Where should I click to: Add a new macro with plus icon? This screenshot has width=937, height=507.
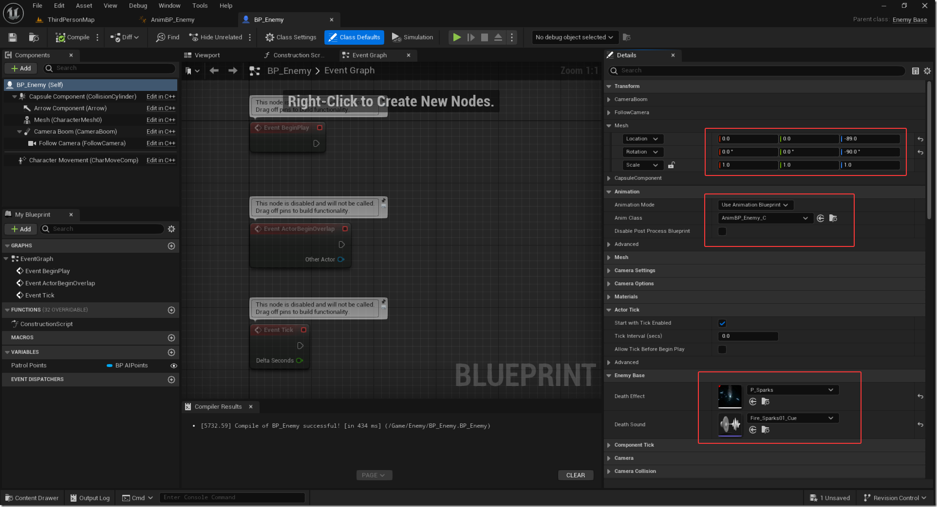(x=171, y=338)
